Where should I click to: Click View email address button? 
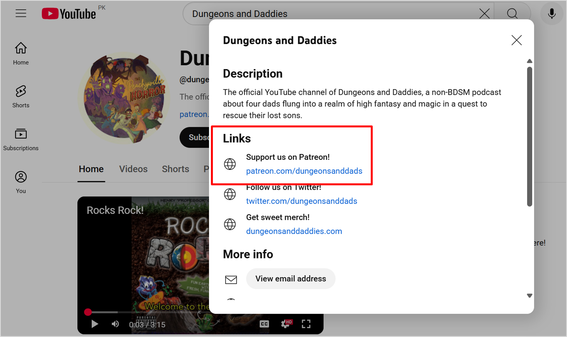(291, 279)
